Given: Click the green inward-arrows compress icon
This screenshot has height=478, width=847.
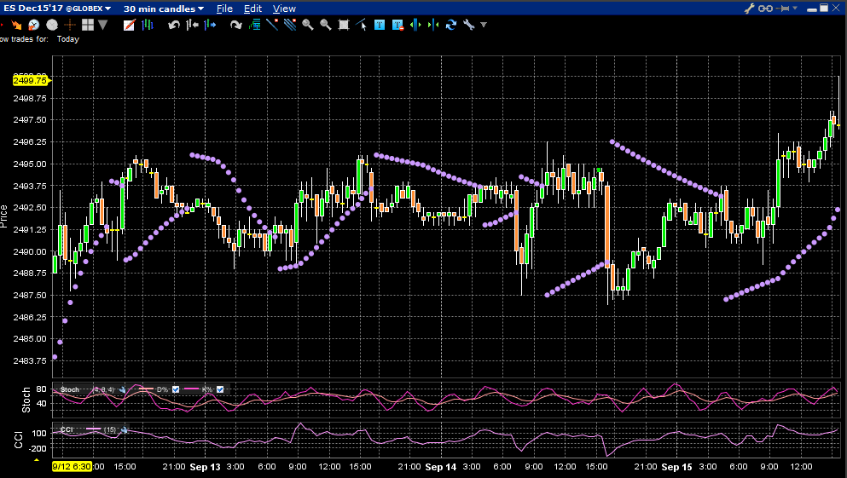Looking at the screenshot, I should tap(433, 25).
